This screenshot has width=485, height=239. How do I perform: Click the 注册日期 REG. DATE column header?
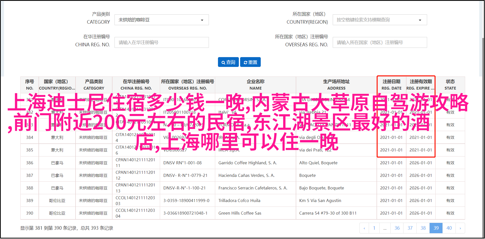(391, 85)
